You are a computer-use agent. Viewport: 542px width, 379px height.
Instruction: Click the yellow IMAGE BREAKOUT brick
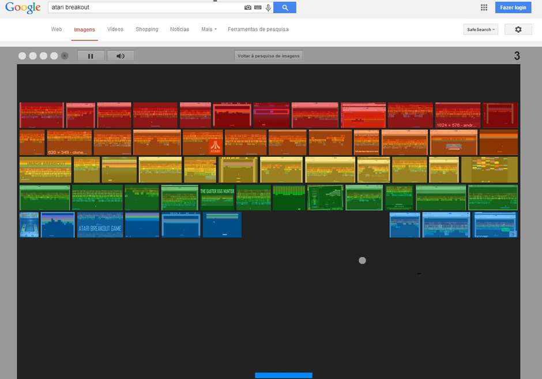tap(46, 170)
